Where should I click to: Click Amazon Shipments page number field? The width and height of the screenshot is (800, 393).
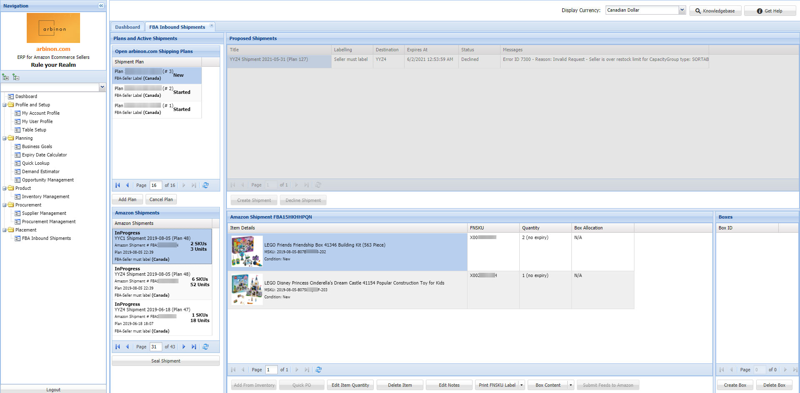click(156, 347)
